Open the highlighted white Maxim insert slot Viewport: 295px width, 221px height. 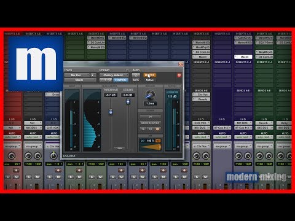[x=243, y=56]
